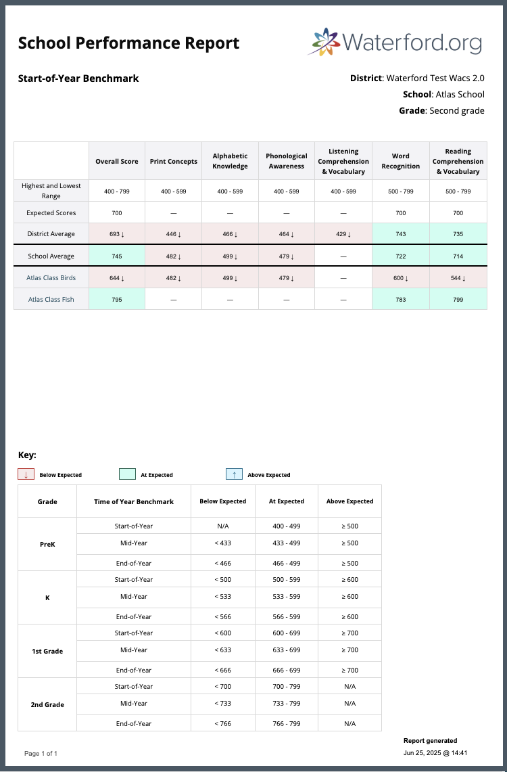Open the Atlas Class Fish link

[51, 299]
